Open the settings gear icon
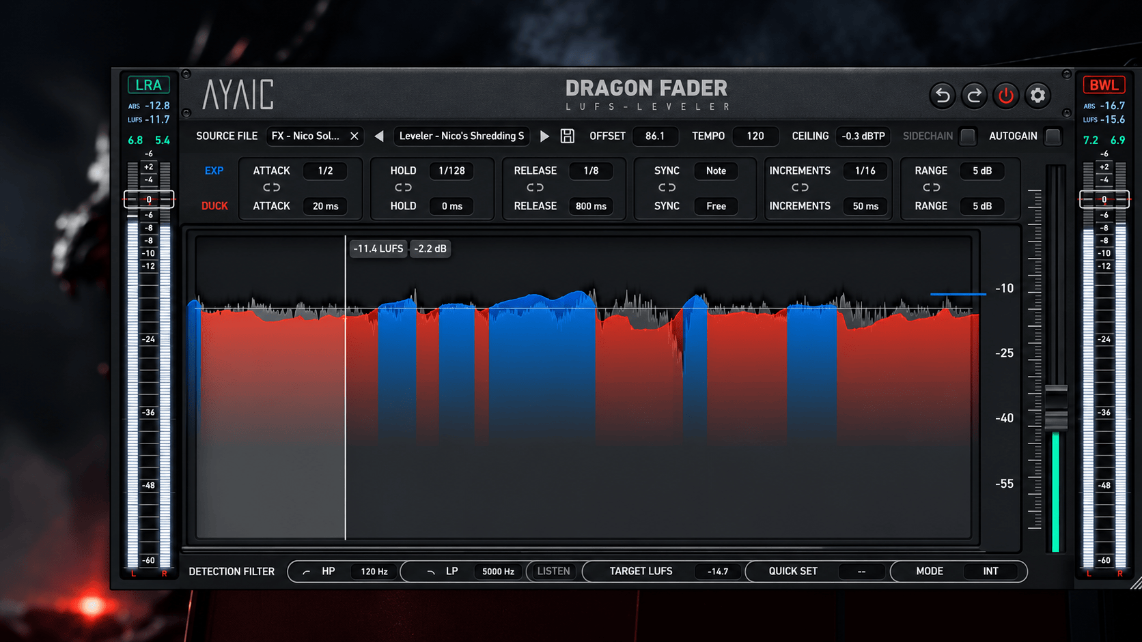 (1037, 96)
